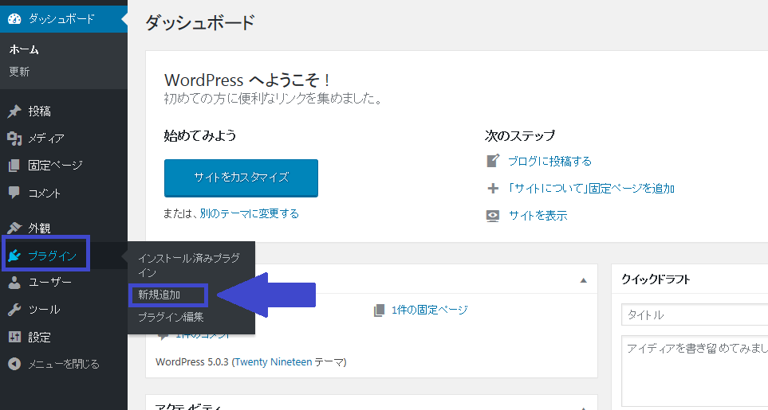The image size is (768, 410).
Task: Collapse the at-a-glance panel arrow
Action: click(x=583, y=280)
